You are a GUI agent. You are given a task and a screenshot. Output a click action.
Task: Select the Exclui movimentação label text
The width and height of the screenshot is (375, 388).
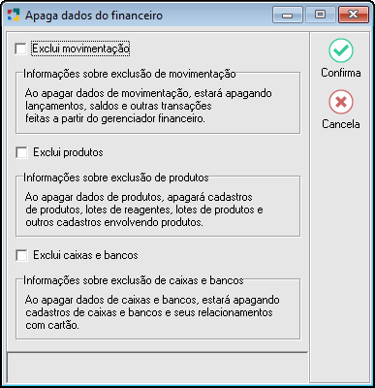[x=80, y=48]
